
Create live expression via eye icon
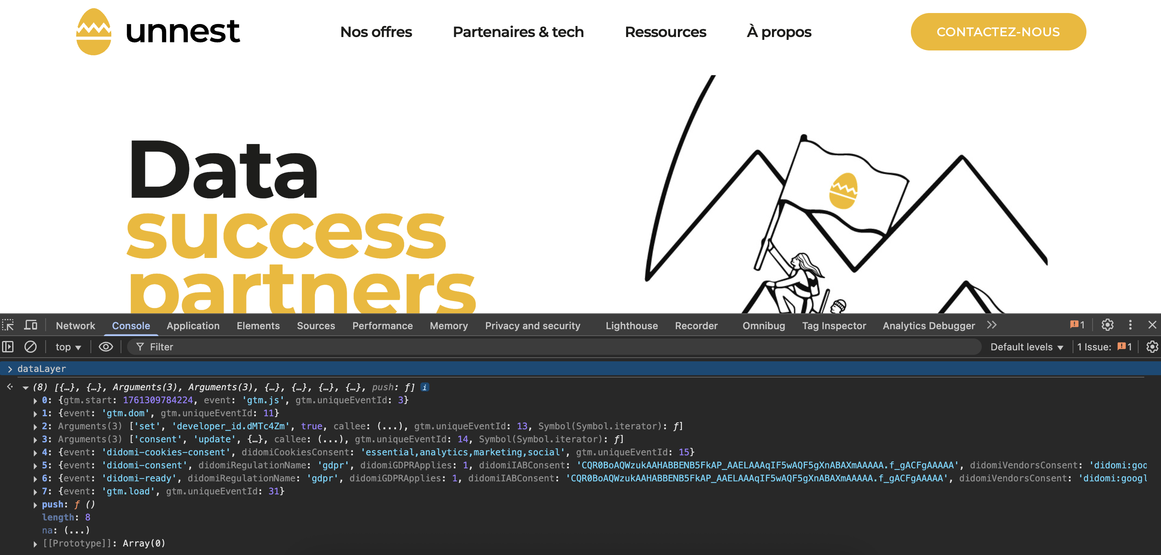click(106, 347)
